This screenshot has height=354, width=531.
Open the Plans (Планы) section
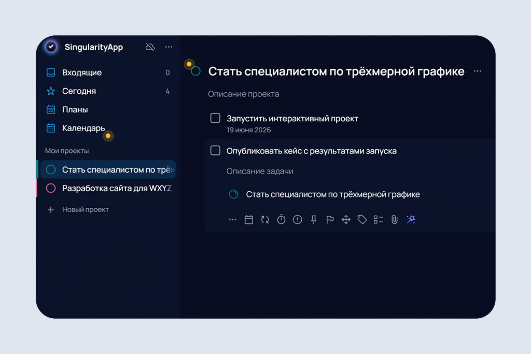tap(108, 110)
